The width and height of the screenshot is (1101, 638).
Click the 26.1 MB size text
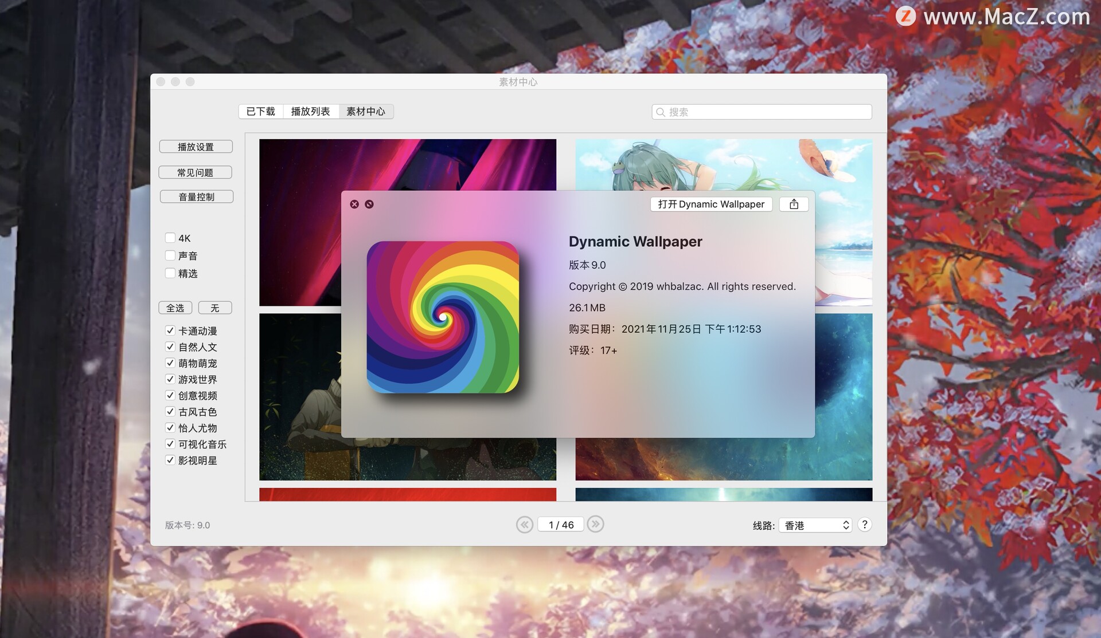click(x=587, y=308)
